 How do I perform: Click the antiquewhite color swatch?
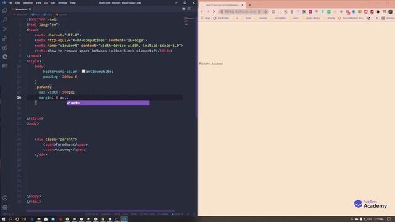coord(83,72)
